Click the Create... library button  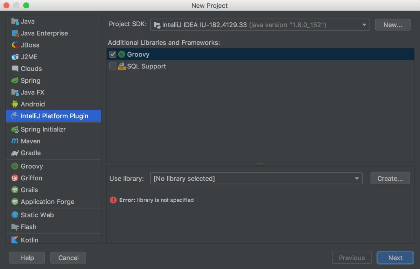click(390, 178)
